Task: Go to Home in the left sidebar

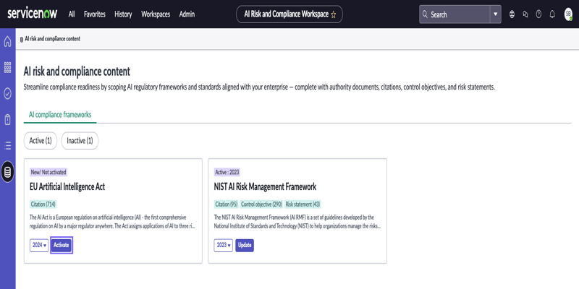Action: click(x=7, y=42)
